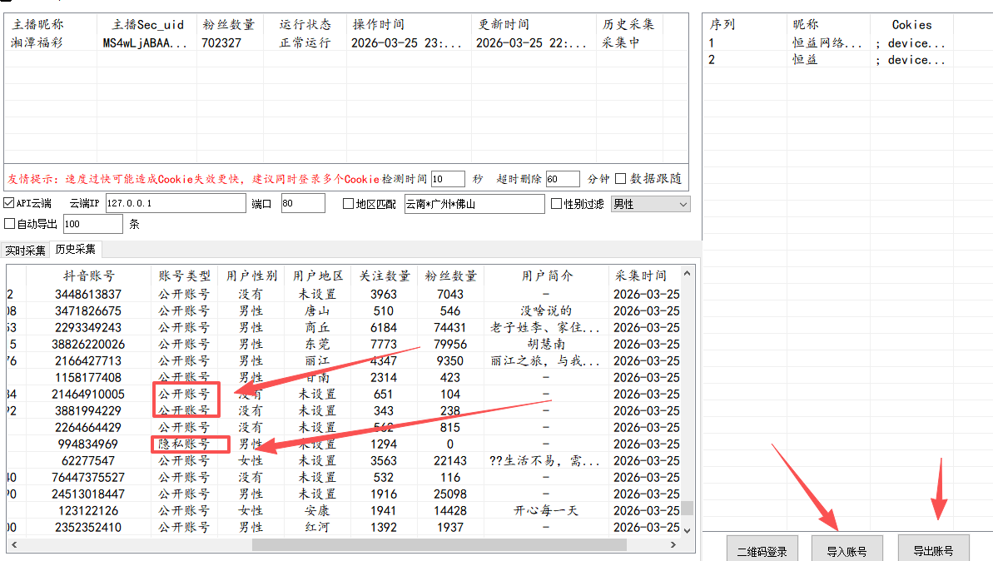Click the 导入账号 button
The height and width of the screenshot is (561, 993).
coord(847,550)
